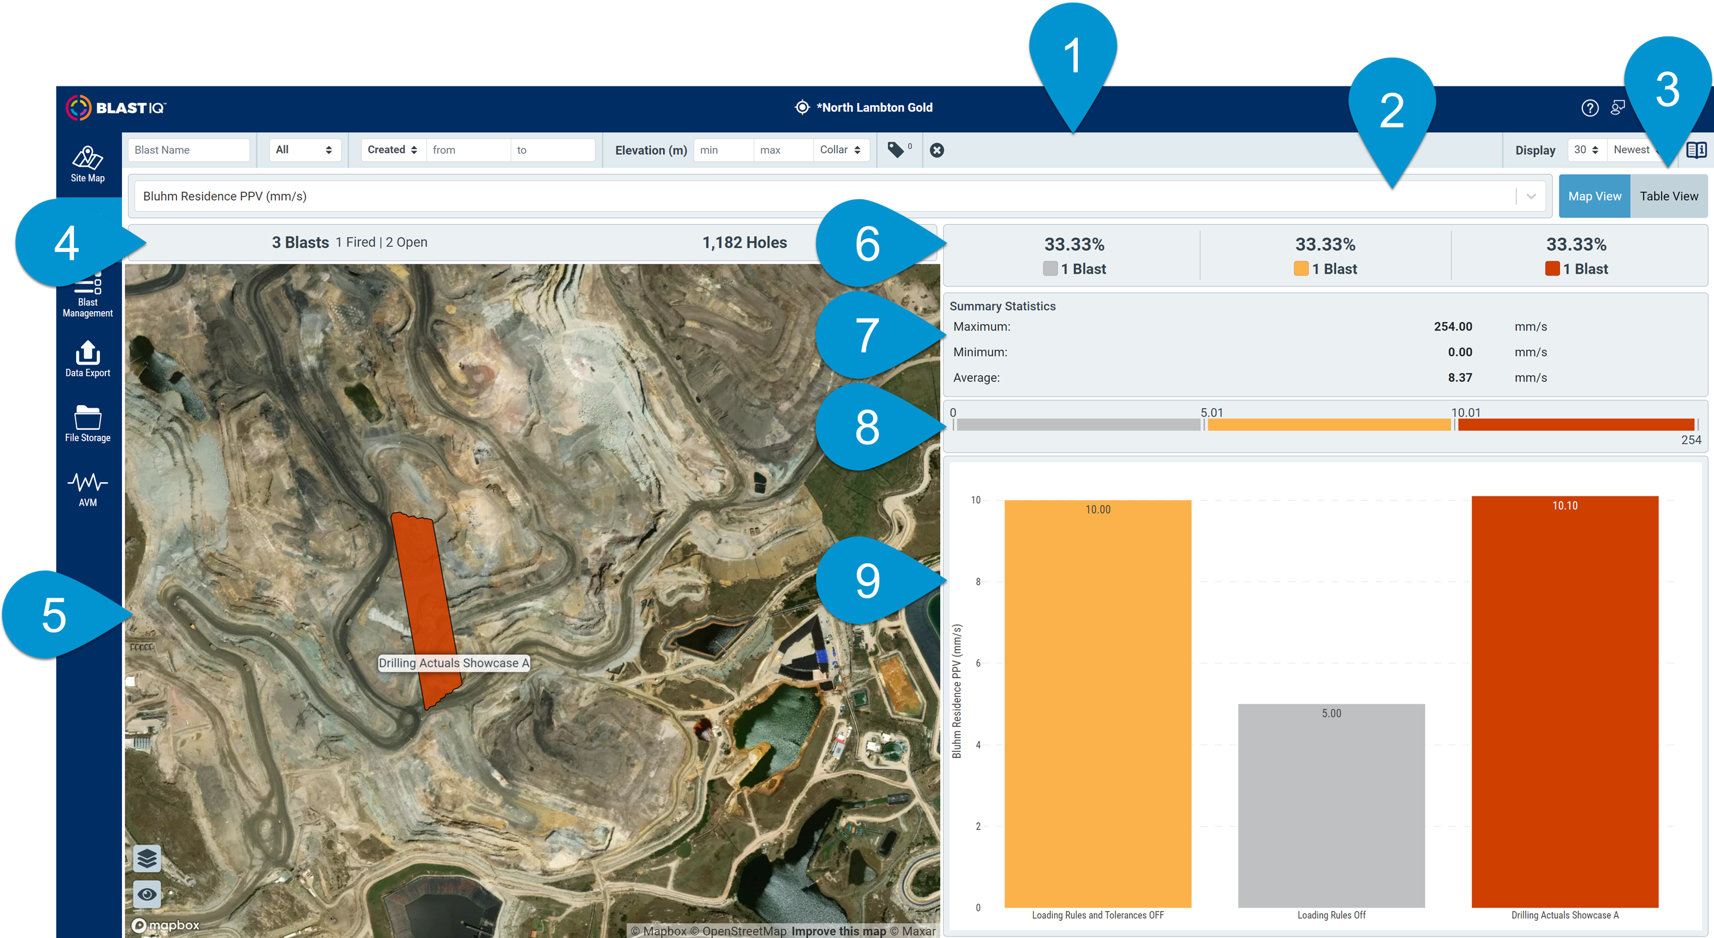The width and height of the screenshot is (1714, 938).
Task: Click the 1 Fired | 2 Open text
Action: pyautogui.click(x=381, y=243)
